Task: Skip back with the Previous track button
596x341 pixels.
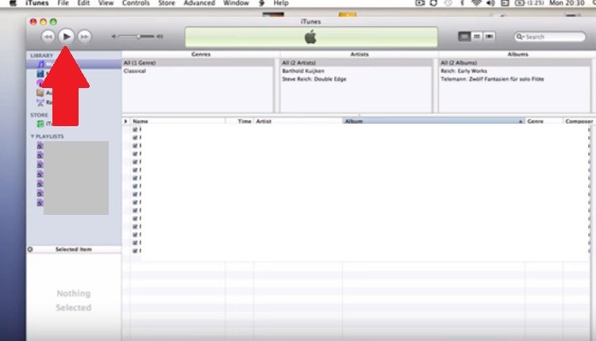Action: pos(48,36)
